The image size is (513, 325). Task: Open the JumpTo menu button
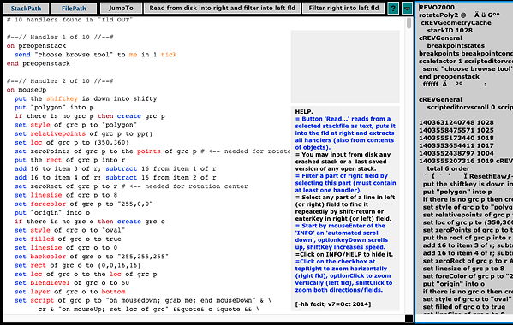[121, 8]
